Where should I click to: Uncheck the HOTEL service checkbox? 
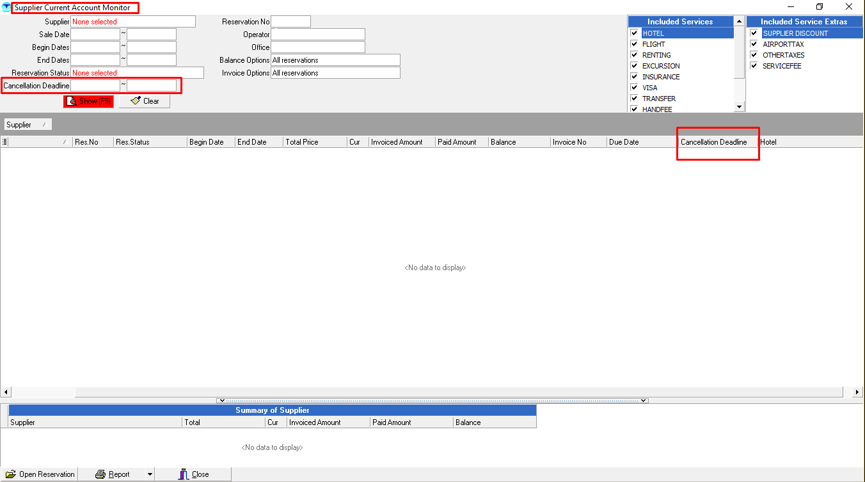[634, 33]
